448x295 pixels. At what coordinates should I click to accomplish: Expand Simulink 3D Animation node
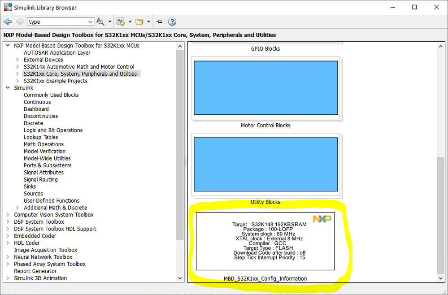click(8, 278)
